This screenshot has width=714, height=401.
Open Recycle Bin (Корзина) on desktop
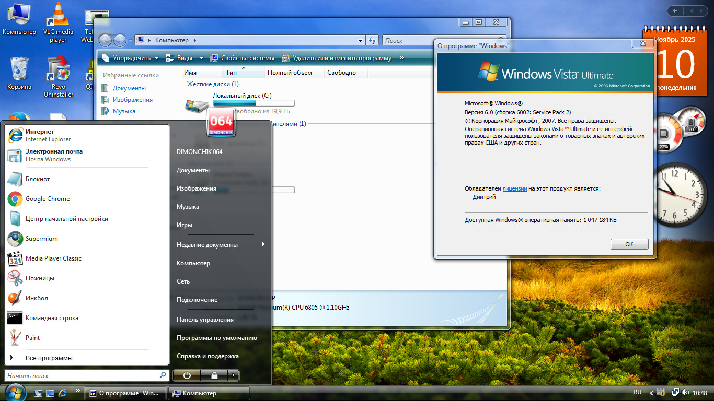coord(19,74)
